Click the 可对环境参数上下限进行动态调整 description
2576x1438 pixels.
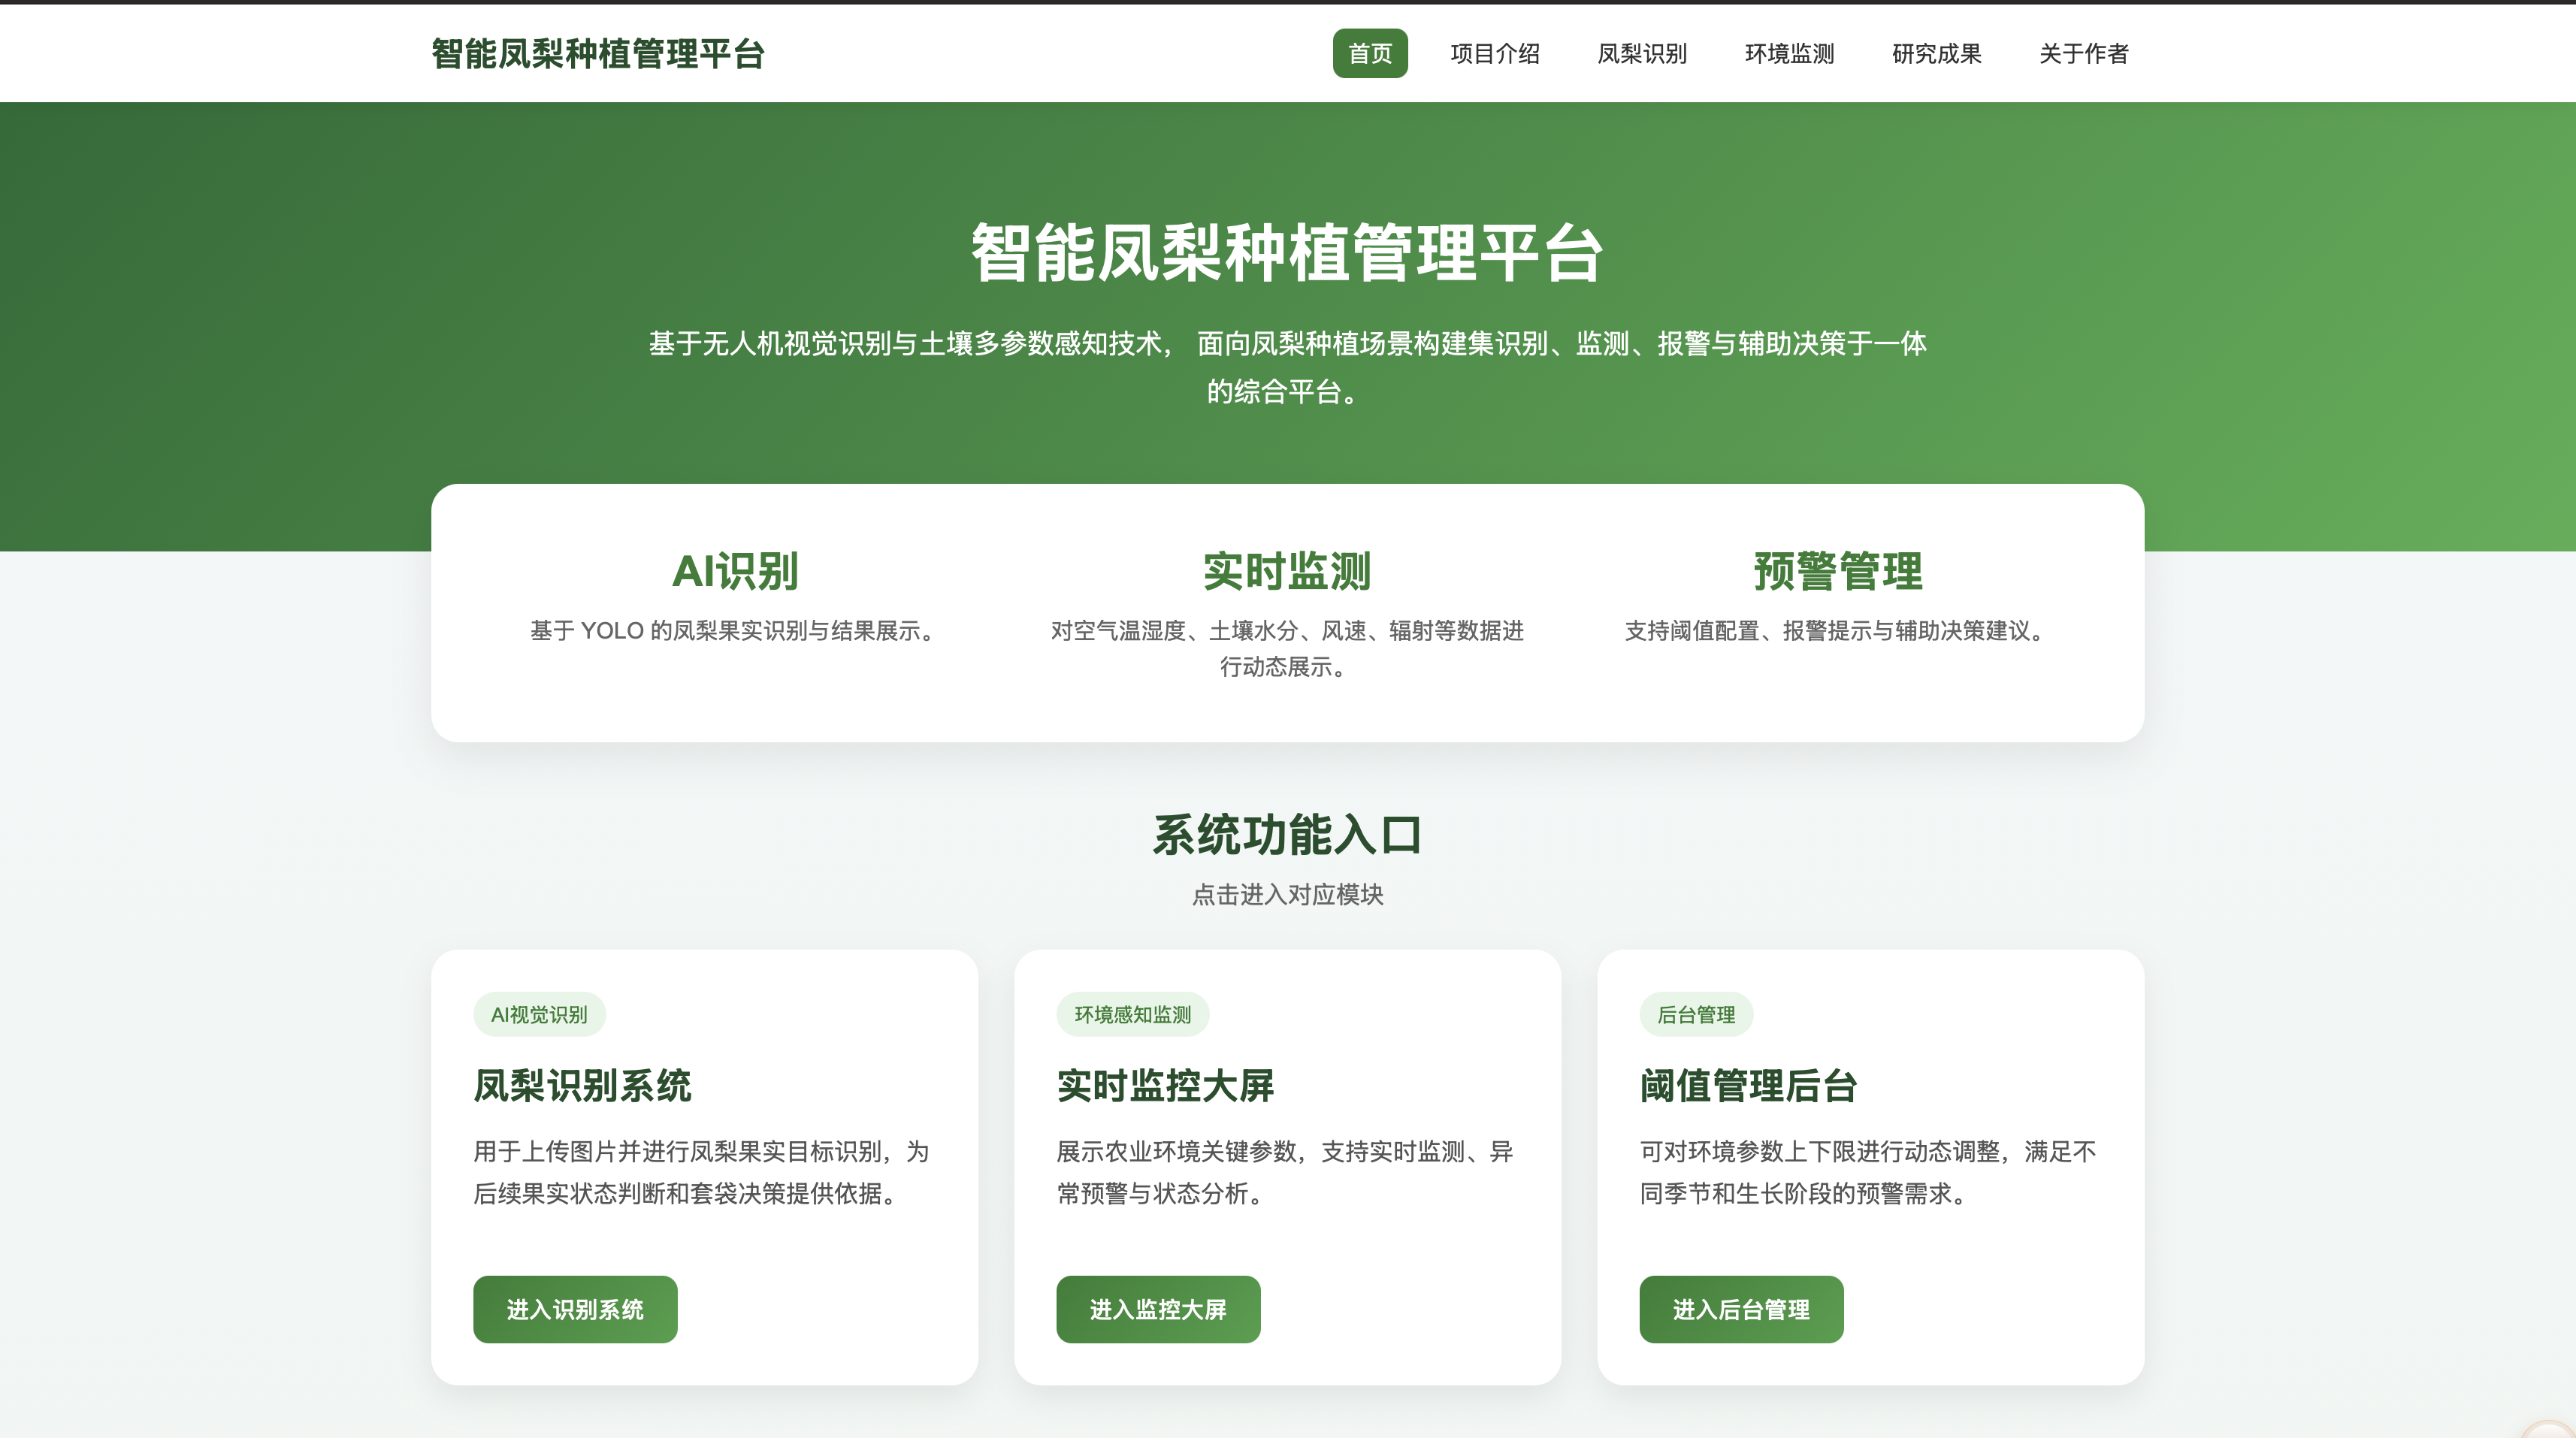click(1868, 1172)
